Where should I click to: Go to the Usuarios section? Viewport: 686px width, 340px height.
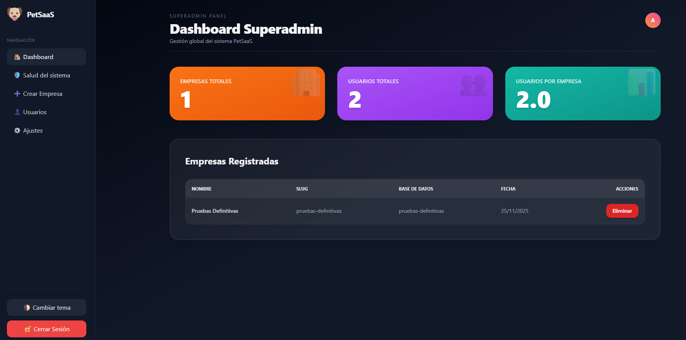click(x=35, y=112)
